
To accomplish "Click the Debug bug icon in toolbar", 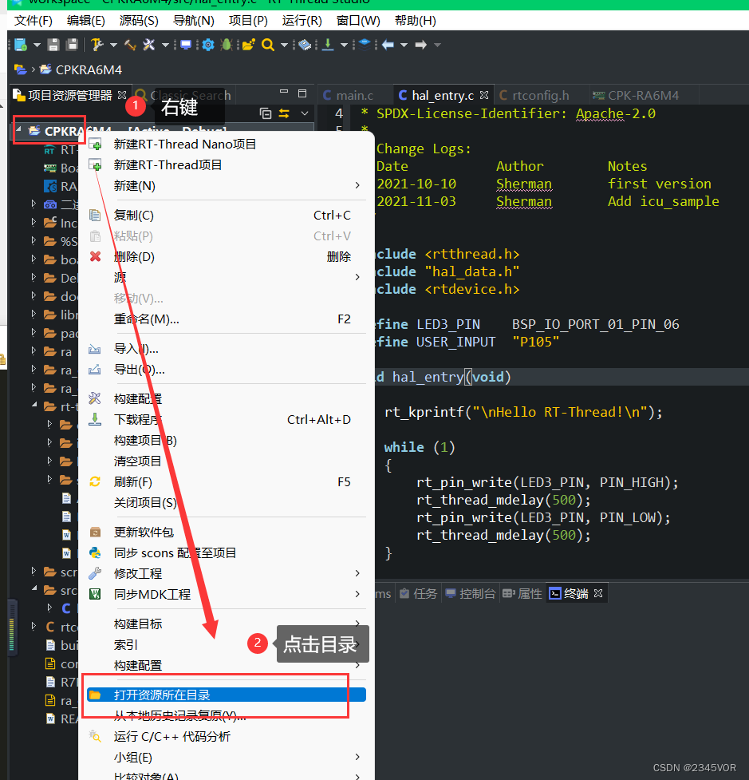I will tap(227, 45).
